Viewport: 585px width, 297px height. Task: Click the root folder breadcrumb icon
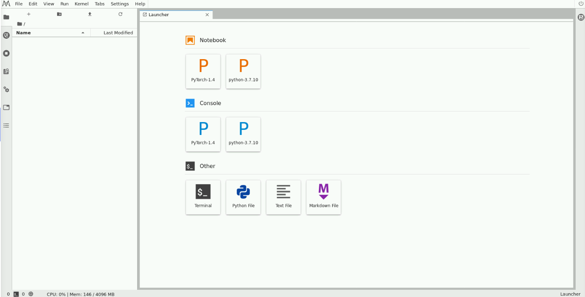(20, 24)
